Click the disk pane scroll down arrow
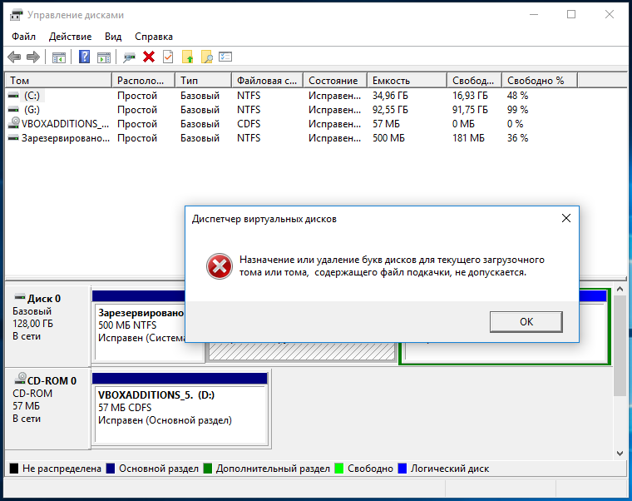 pos(620,454)
